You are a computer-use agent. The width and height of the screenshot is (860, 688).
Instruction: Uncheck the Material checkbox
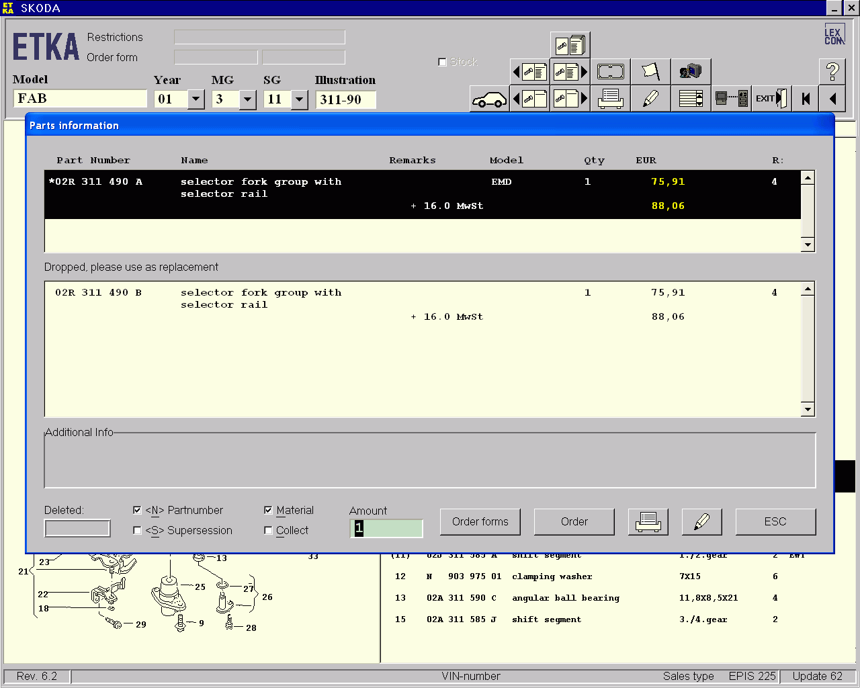point(268,511)
